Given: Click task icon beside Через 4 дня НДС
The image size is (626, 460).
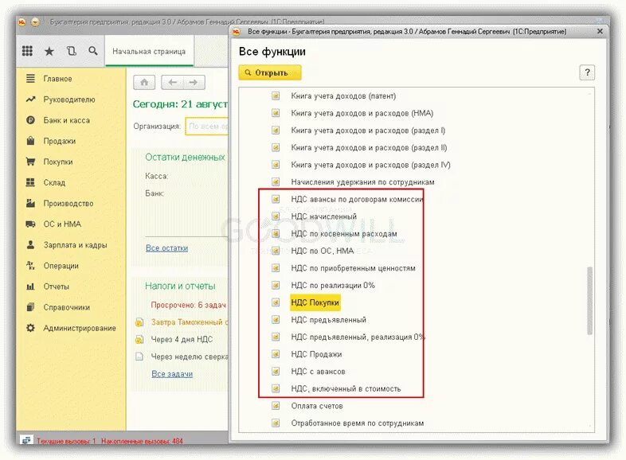Looking at the screenshot, I should pos(139,340).
